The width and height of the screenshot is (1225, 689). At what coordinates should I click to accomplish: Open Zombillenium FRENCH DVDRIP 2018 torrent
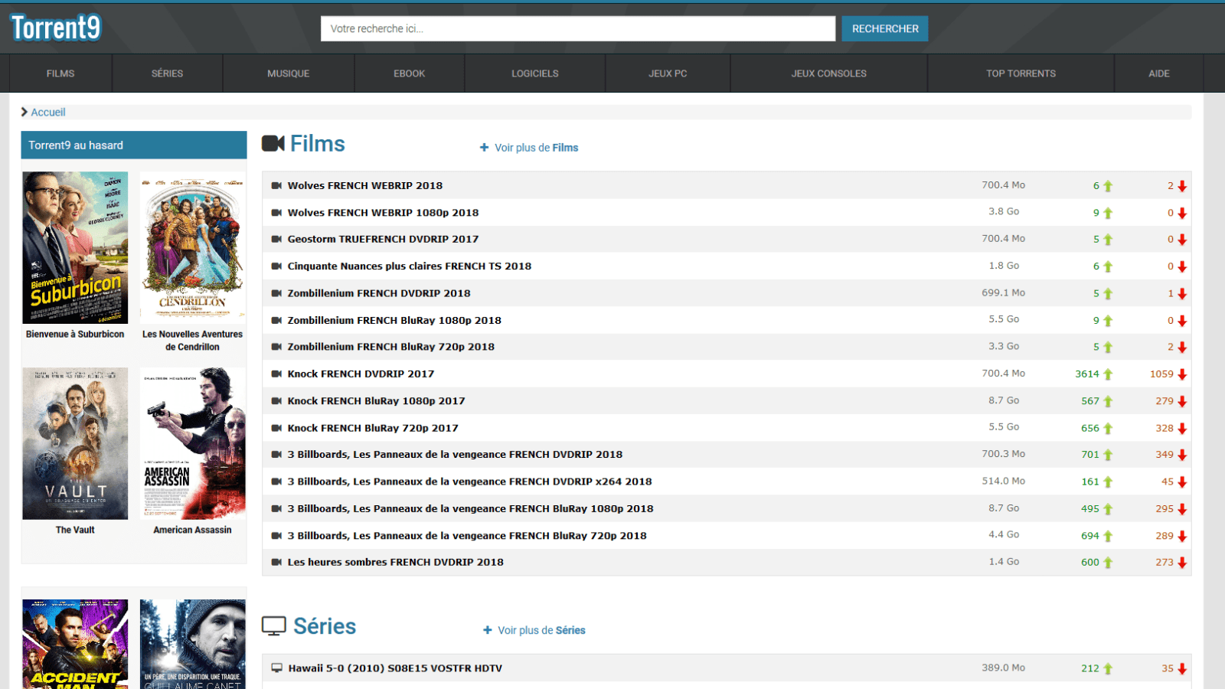379,293
